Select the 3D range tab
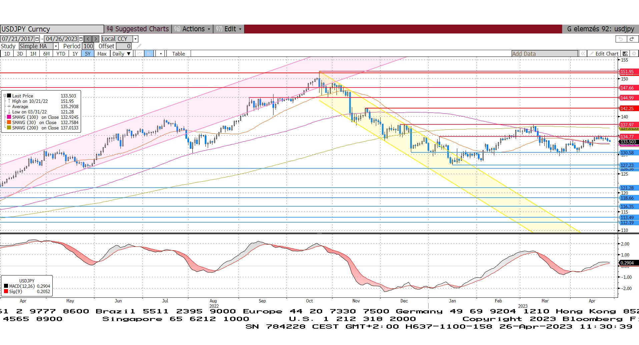The height and width of the screenshot is (345, 639). tap(20, 54)
